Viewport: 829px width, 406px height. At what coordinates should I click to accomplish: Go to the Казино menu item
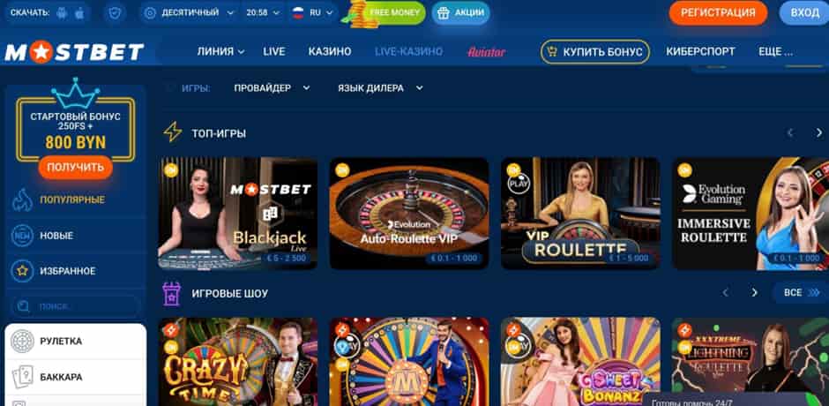pyautogui.click(x=330, y=51)
